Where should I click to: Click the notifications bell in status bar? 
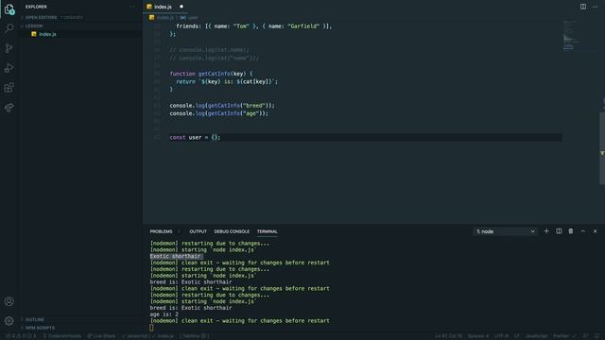click(597, 336)
